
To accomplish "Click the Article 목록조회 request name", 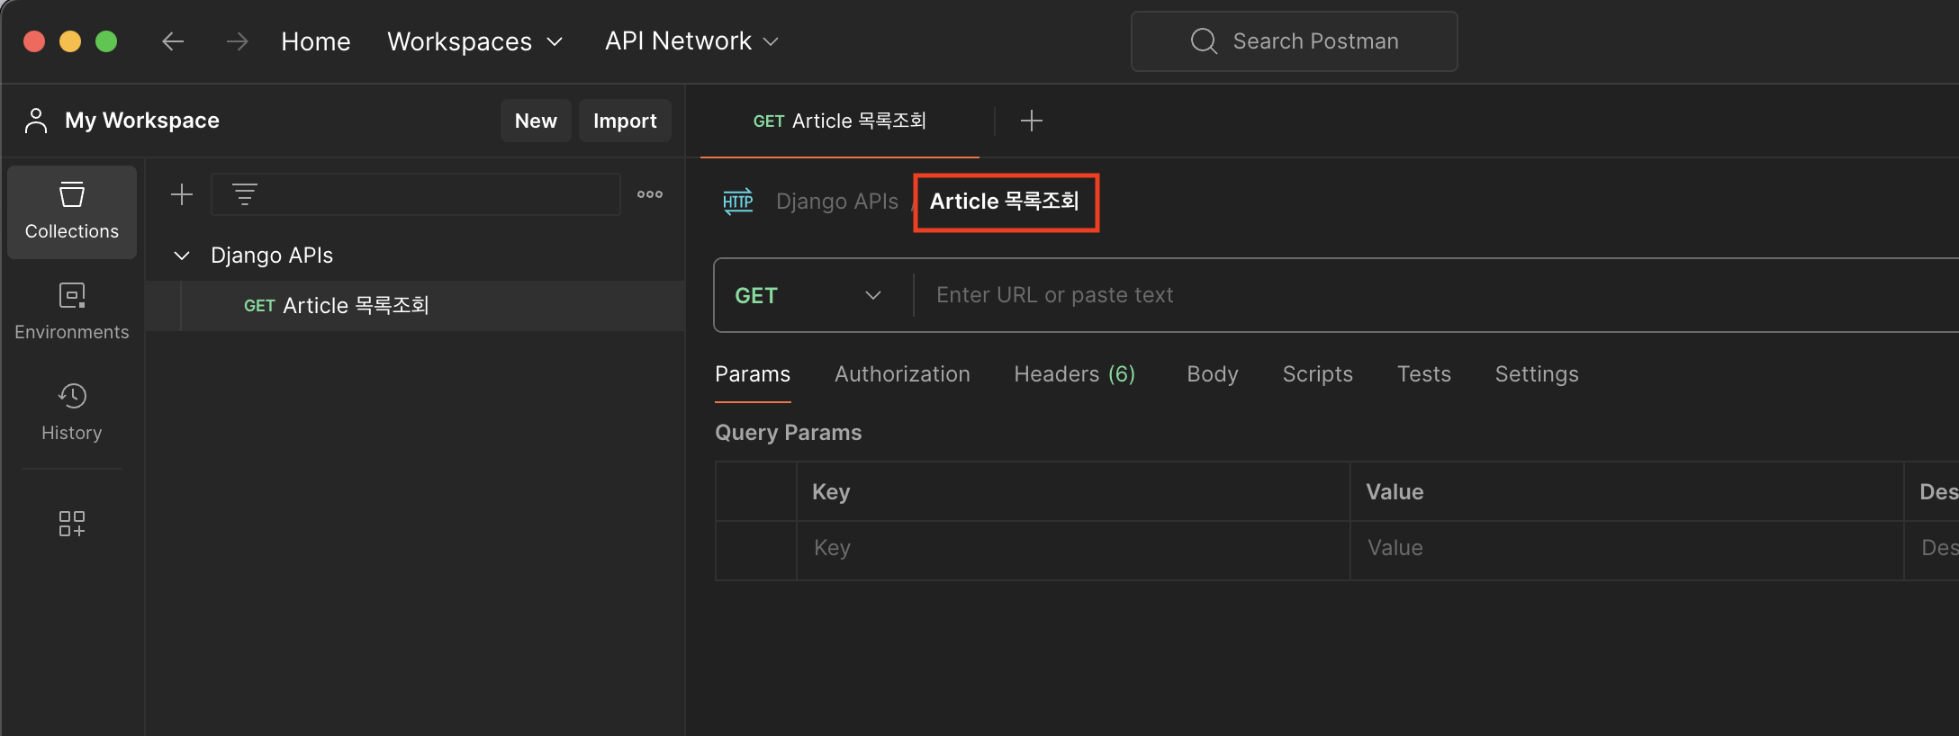I will pyautogui.click(x=1005, y=202).
